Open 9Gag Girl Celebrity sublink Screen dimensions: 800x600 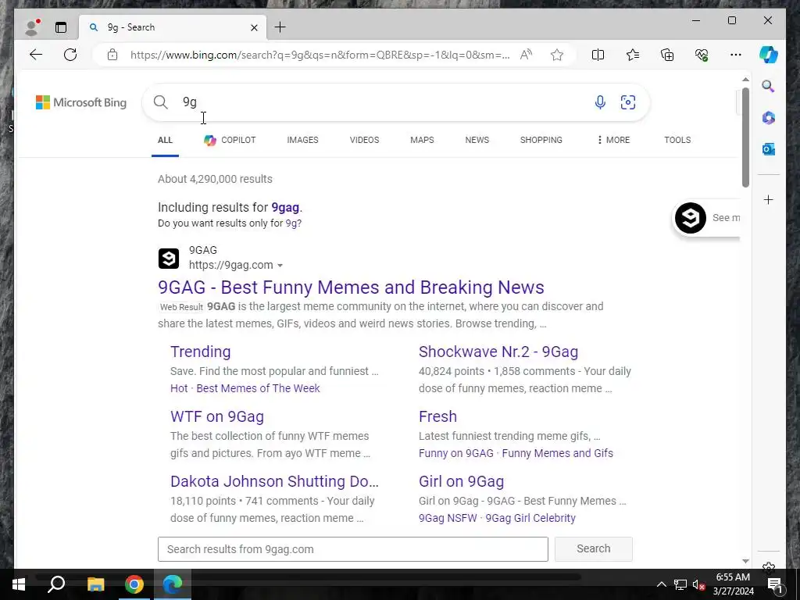[x=530, y=518]
